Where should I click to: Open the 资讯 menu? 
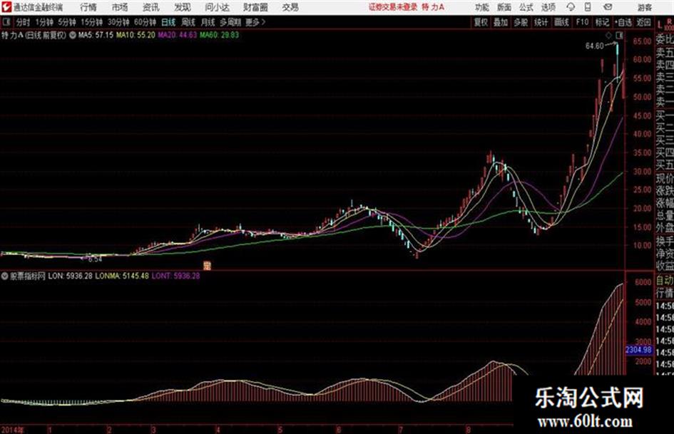[151, 7]
